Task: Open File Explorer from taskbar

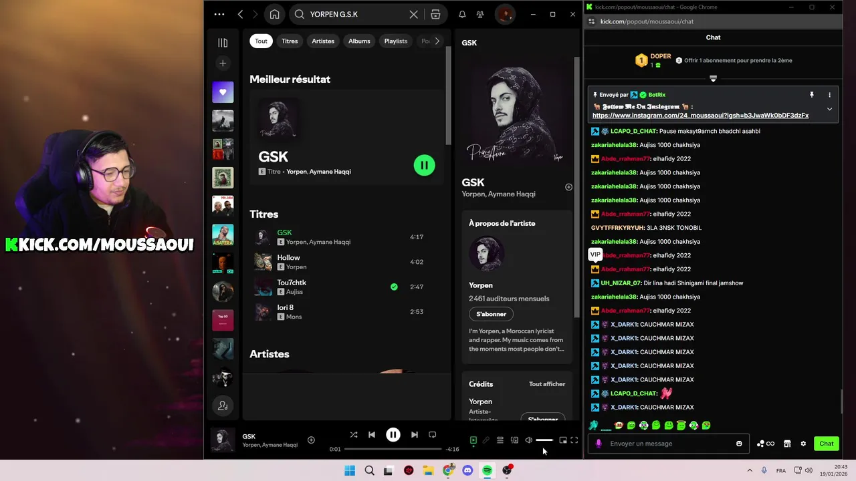Action: (x=428, y=470)
